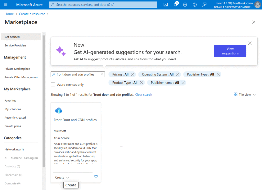This screenshot has height=190, width=262.
Task: Open the Product Type filter options
Action: point(125,83)
